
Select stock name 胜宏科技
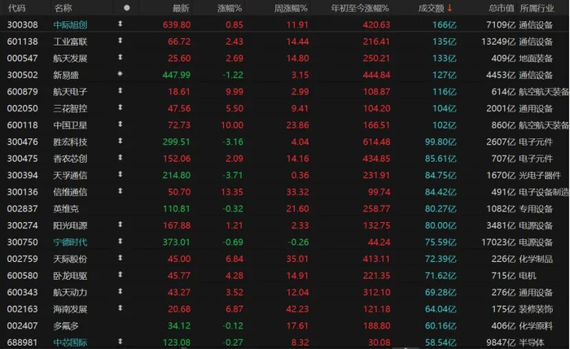(x=70, y=142)
